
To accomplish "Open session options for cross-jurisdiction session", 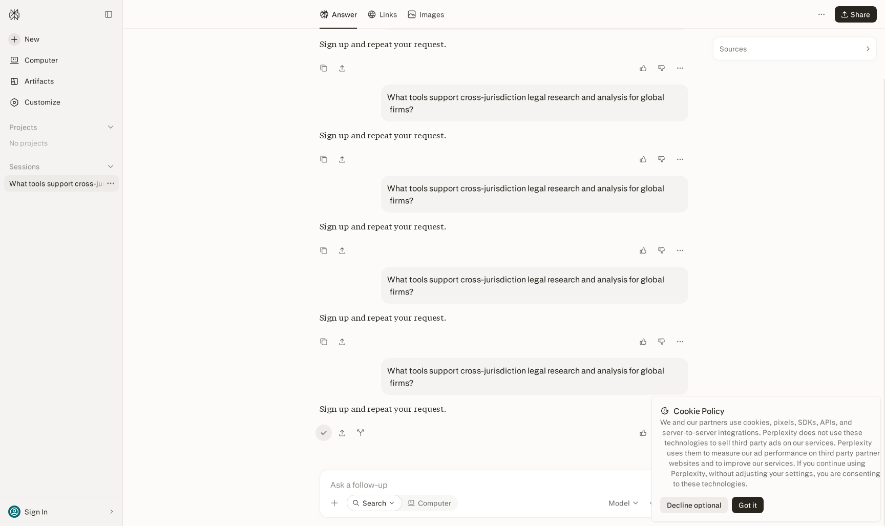I will pos(111,183).
